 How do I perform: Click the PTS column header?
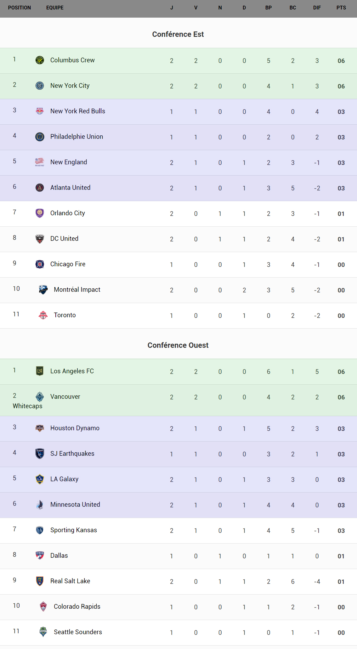341,8
